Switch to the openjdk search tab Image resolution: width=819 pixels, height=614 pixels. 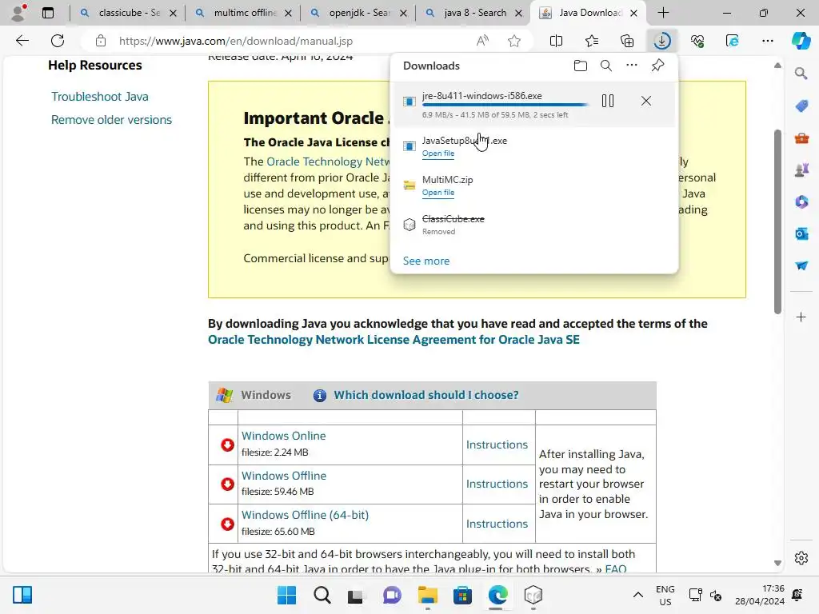[358, 13]
